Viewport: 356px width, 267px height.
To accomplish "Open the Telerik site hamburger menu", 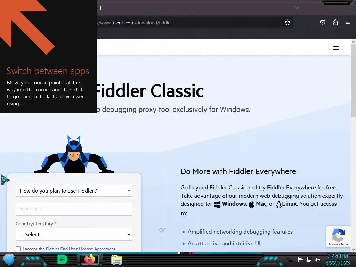I will (x=336, y=48).
